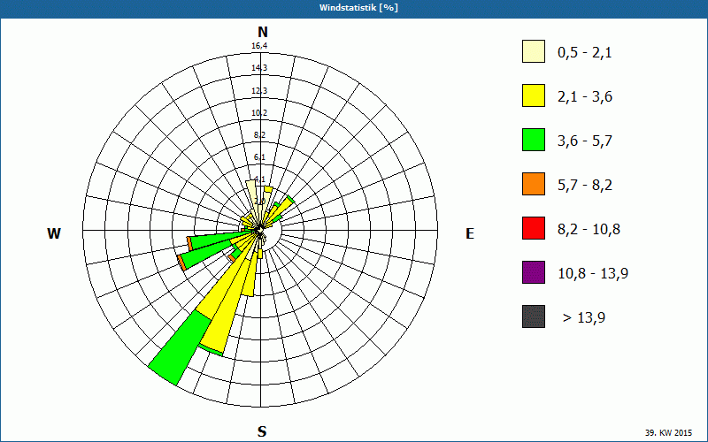Click the 8,2 axis value on the radial scale

point(259,135)
